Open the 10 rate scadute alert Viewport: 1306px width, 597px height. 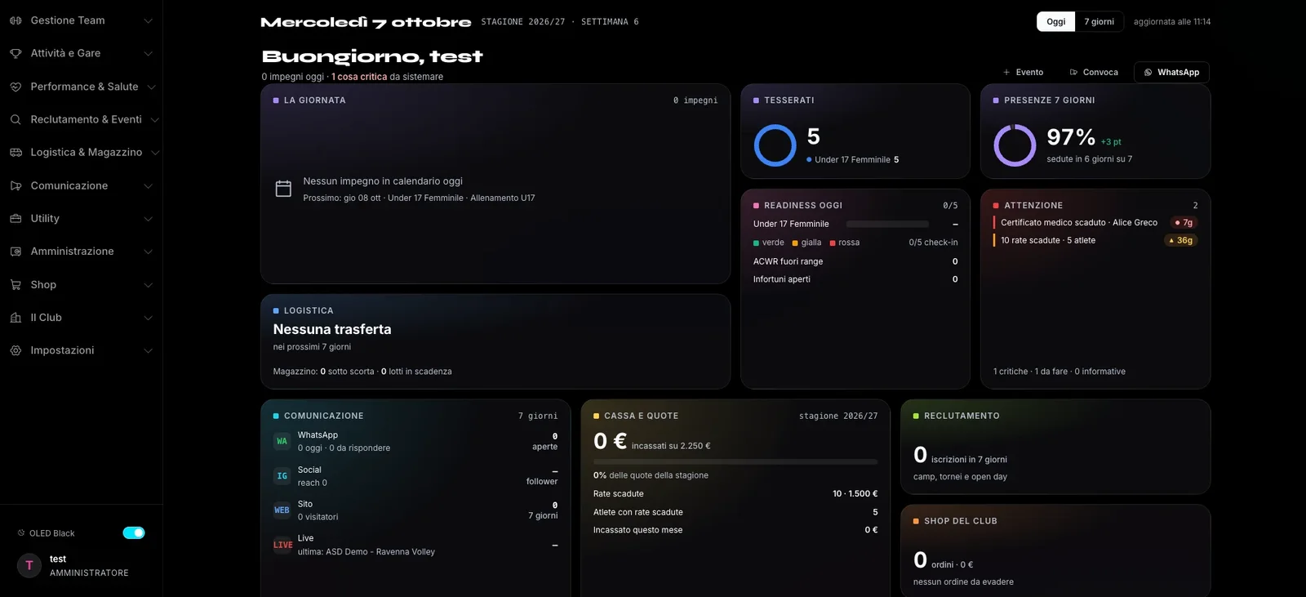1095,240
